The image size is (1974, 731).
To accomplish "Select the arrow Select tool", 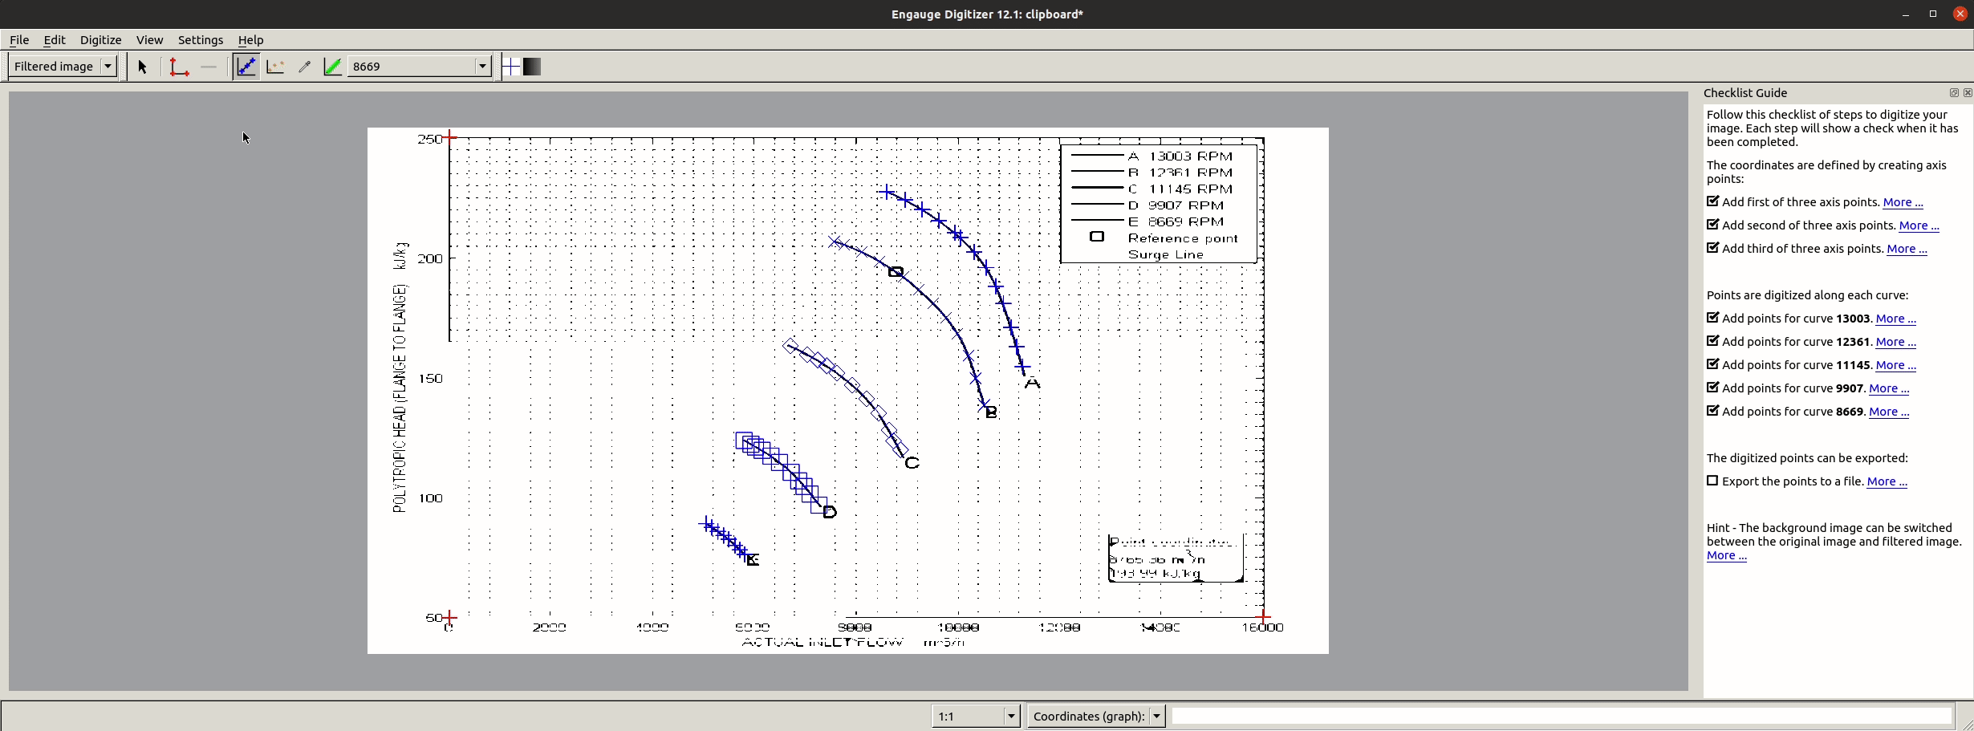I will pos(143,67).
